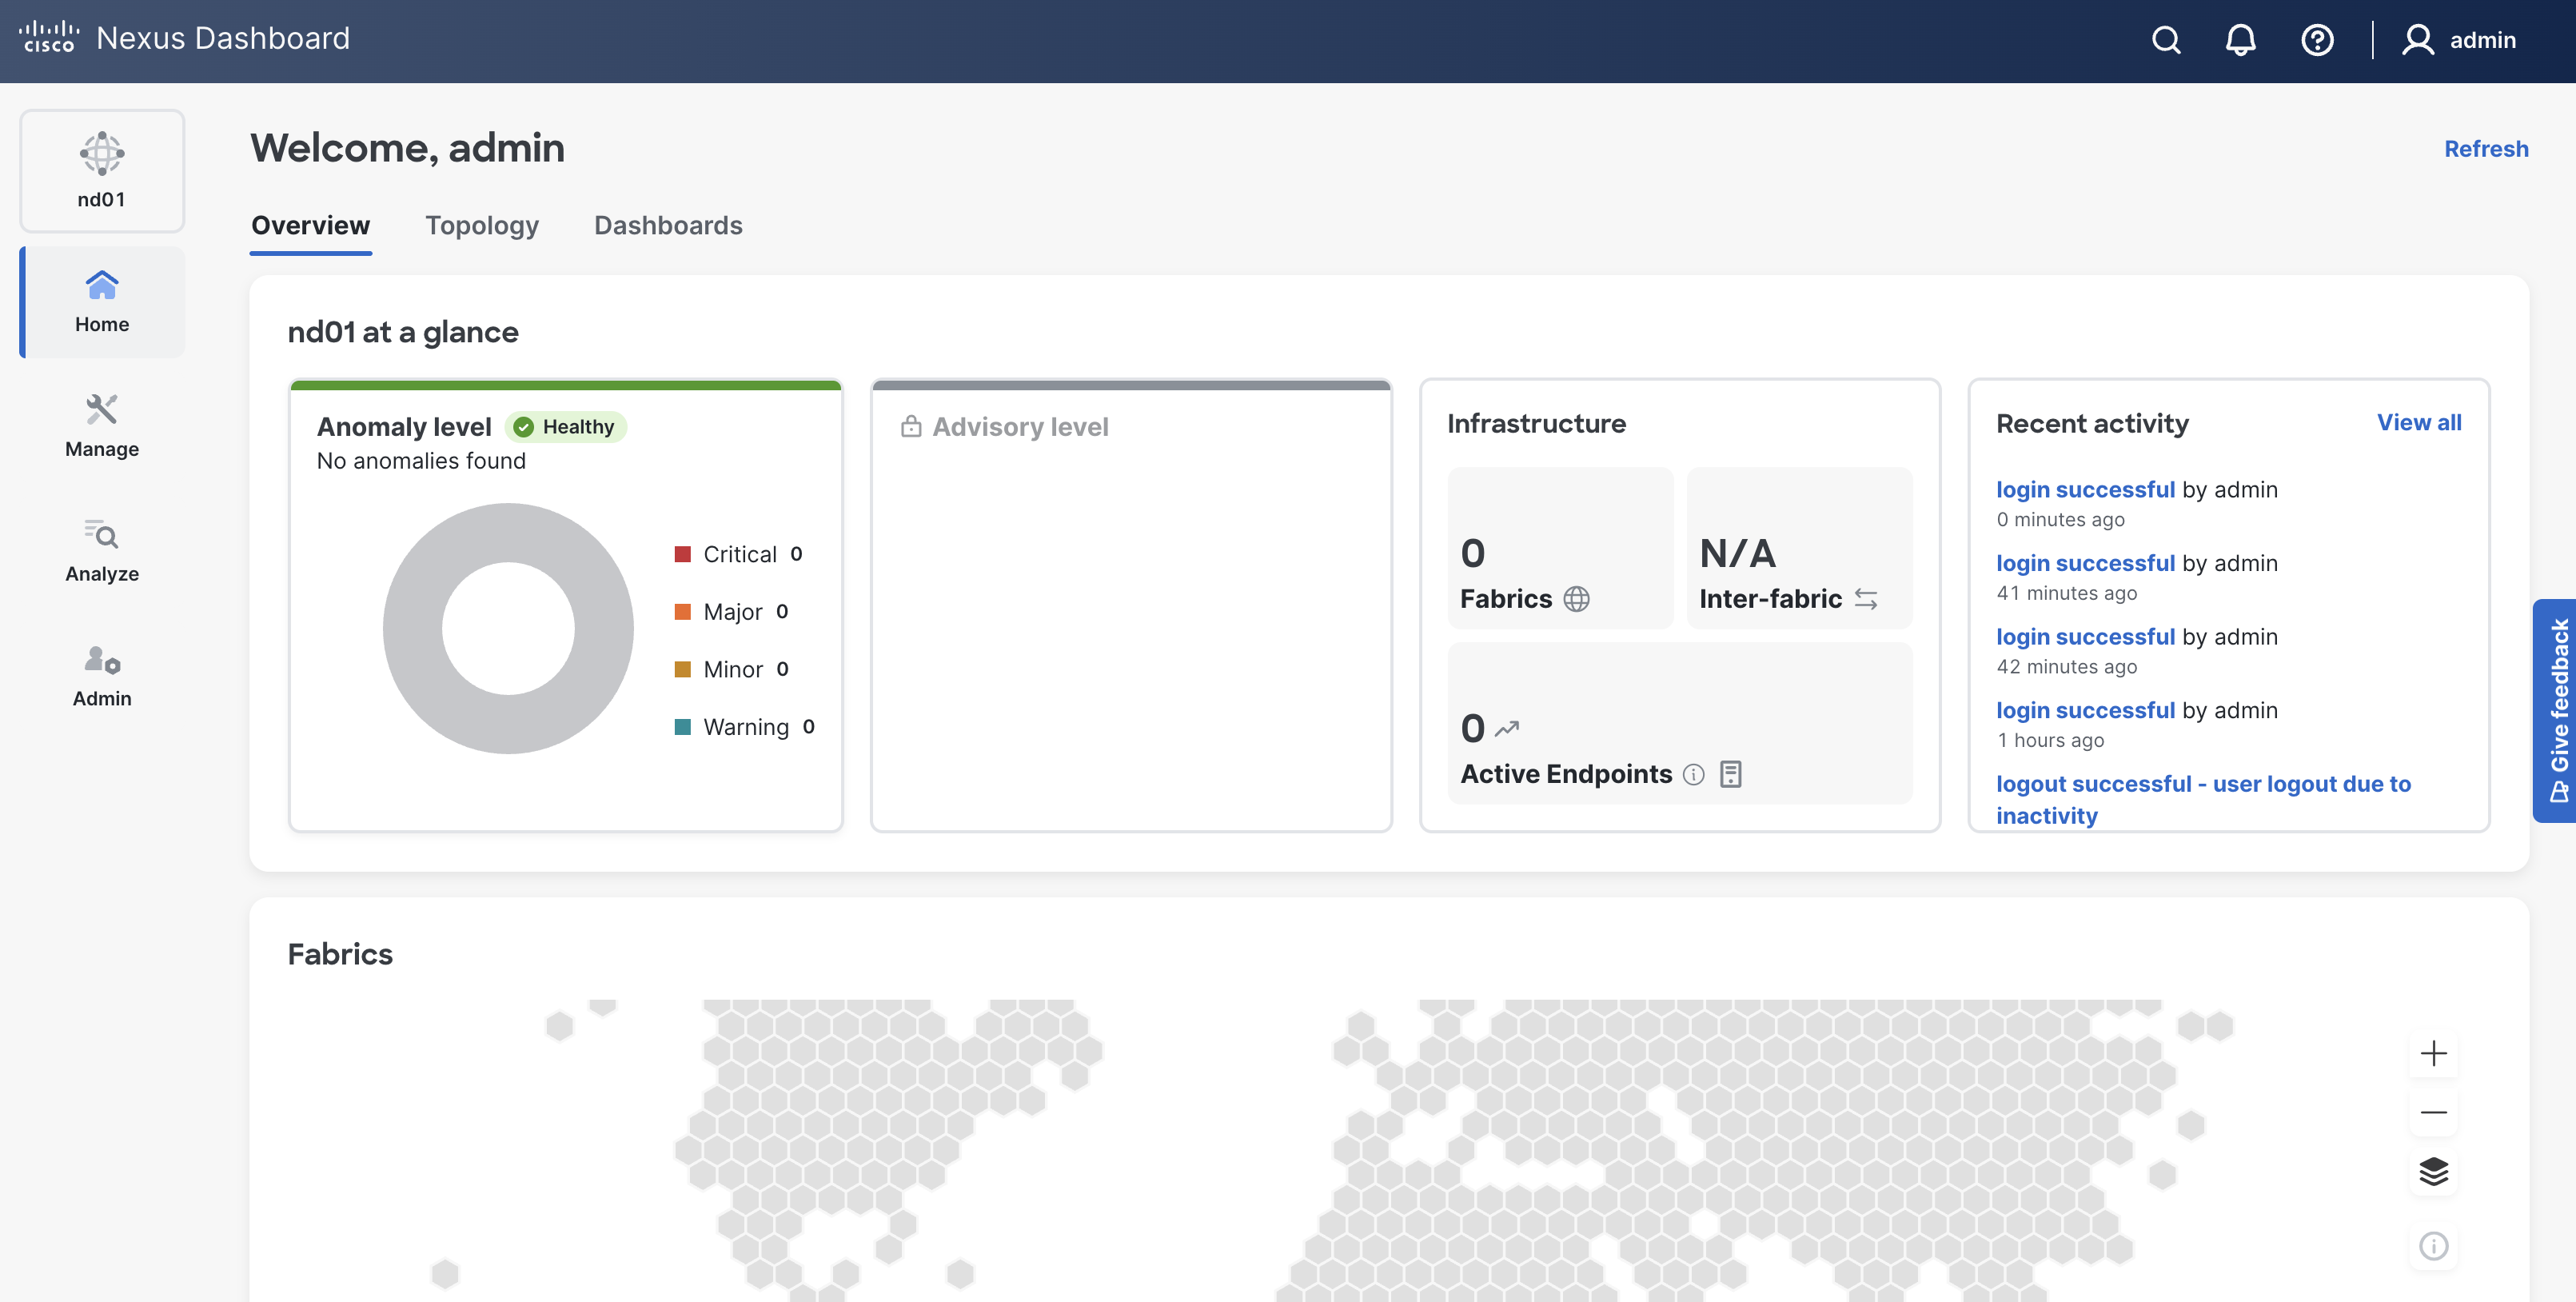Click the search magnifier icon in header
Screen dimensions: 2576x1302
[x=2165, y=40]
